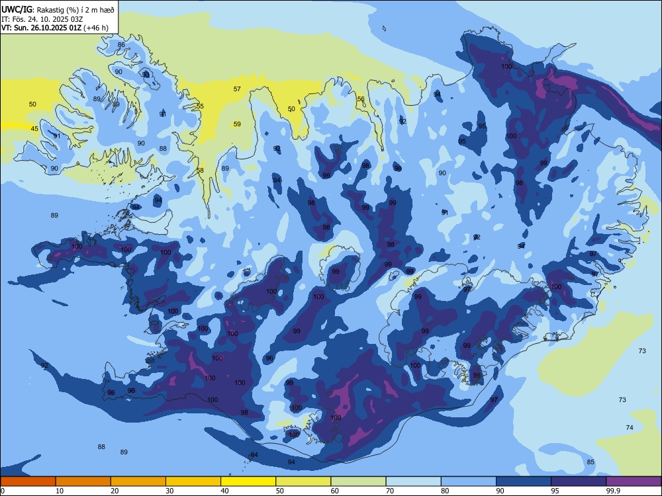
Task: Click the title 'UWC/IG: Rakastig (%) í 2 m hæð'
Action: (x=58, y=10)
